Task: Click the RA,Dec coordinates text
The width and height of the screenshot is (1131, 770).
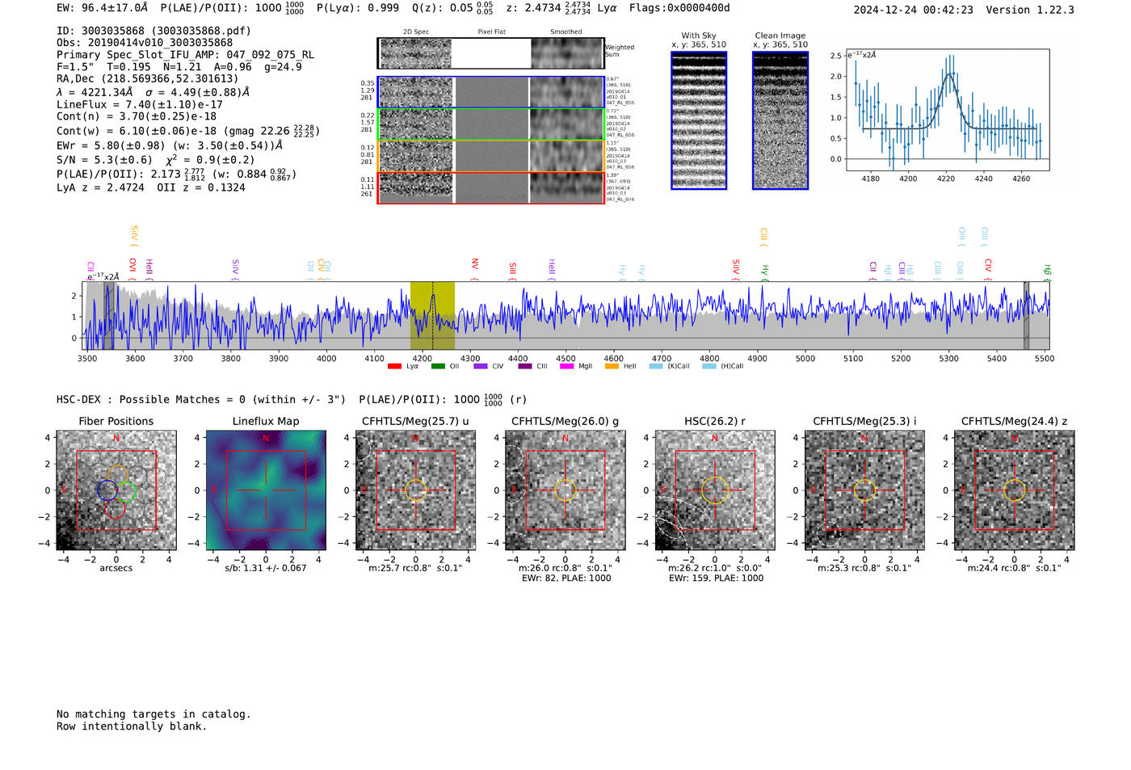Action: click(148, 79)
